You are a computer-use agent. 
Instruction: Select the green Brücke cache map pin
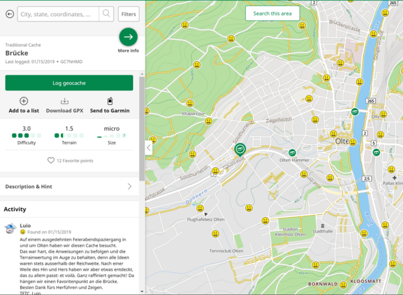pos(240,149)
